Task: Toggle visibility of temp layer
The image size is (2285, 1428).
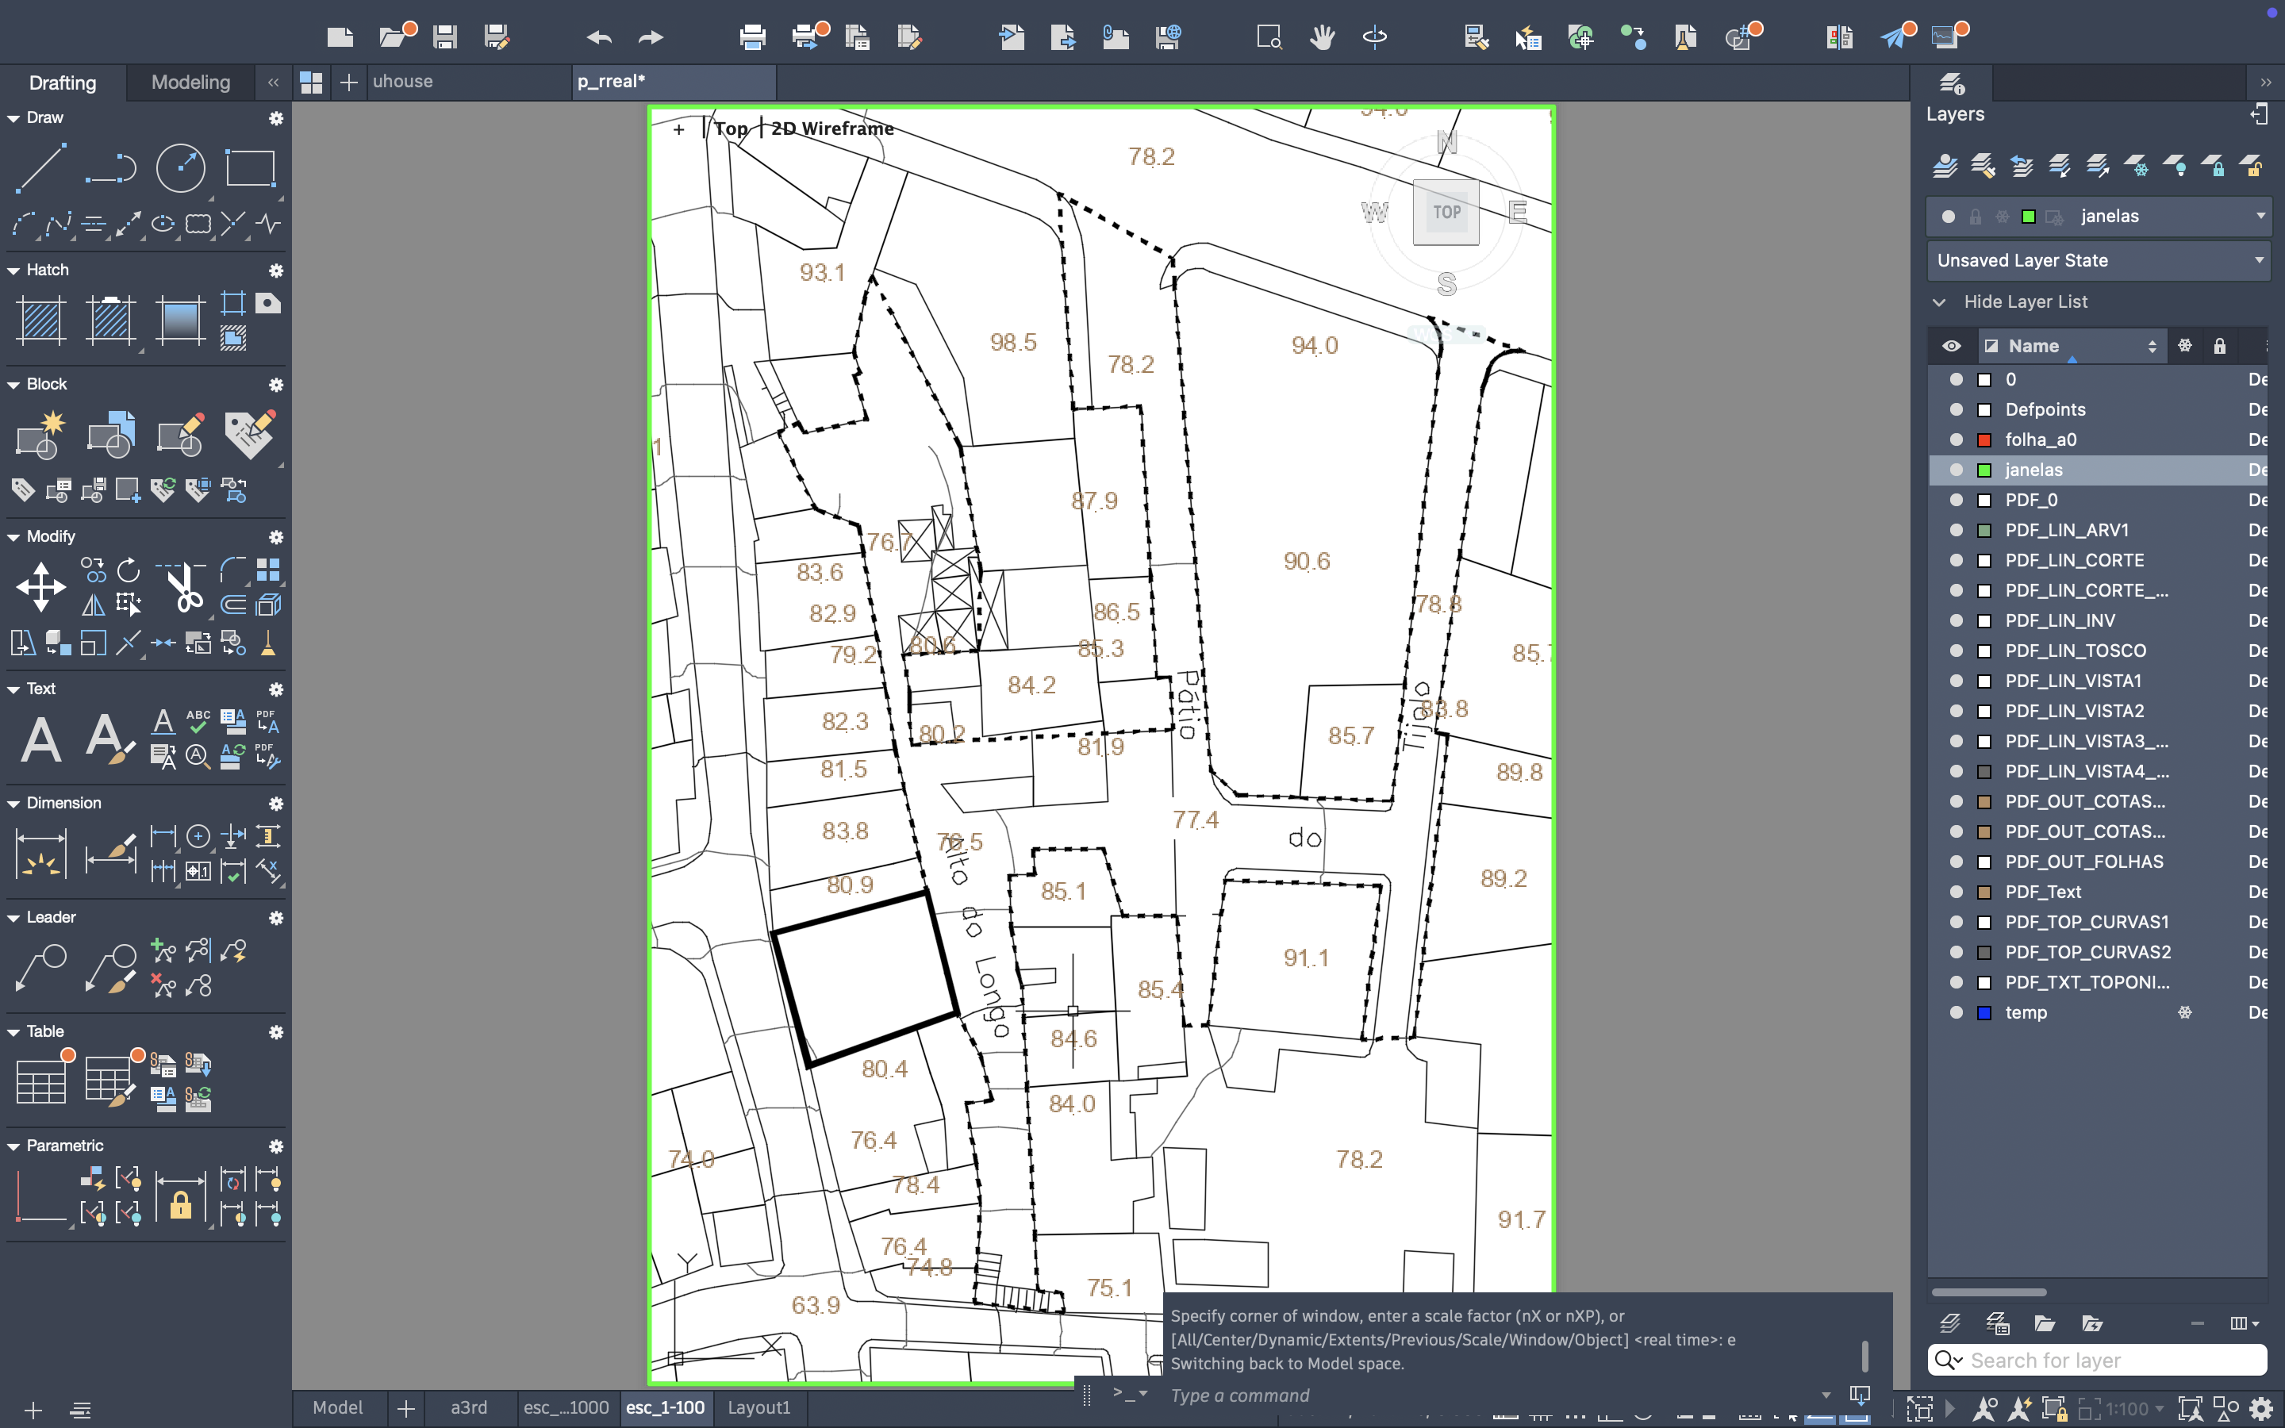Action: point(1956,1012)
